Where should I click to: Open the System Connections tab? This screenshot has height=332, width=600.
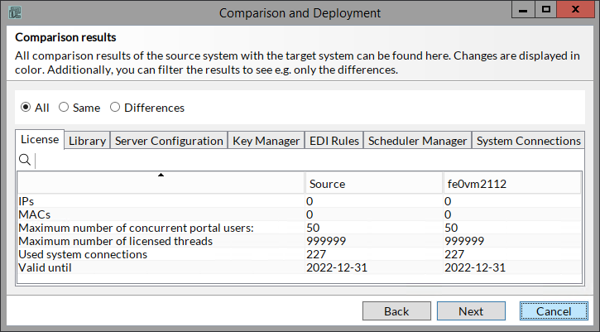point(528,141)
